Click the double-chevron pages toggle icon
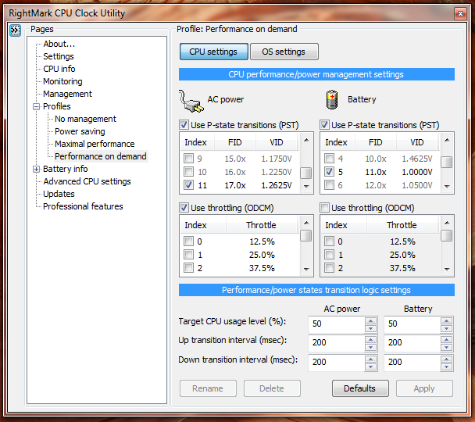This screenshot has width=475, height=422. (15, 30)
